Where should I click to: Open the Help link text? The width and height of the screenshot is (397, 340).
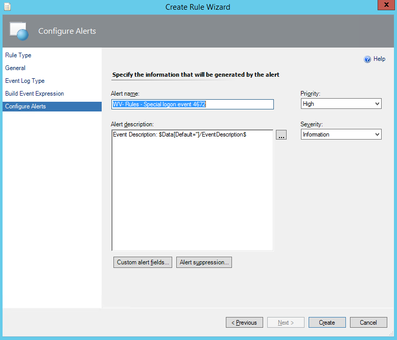click(379, 59)
